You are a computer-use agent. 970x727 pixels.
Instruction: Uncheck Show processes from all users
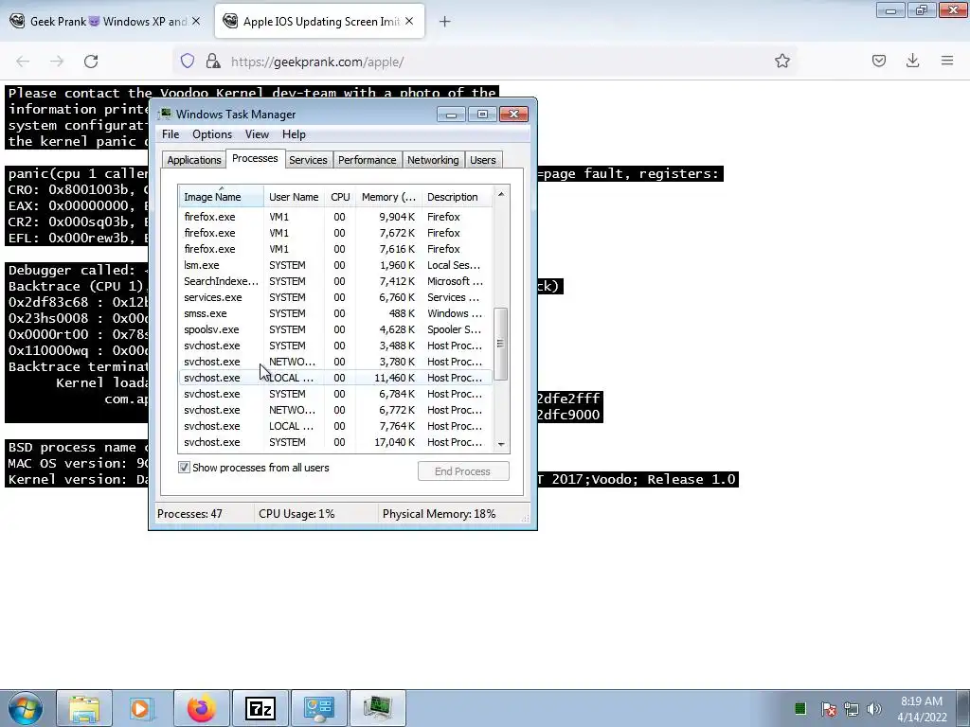pos(184,468)
